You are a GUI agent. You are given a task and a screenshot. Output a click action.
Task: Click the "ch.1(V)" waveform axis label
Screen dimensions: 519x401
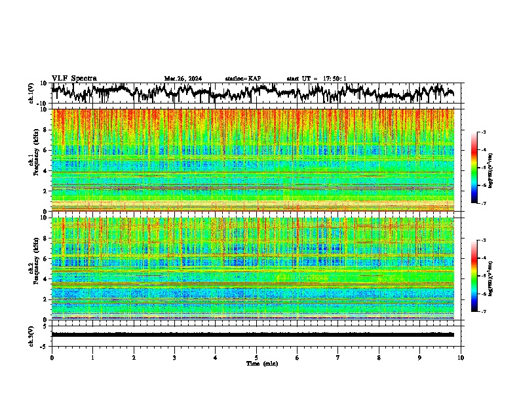click(x=31, y=93)
